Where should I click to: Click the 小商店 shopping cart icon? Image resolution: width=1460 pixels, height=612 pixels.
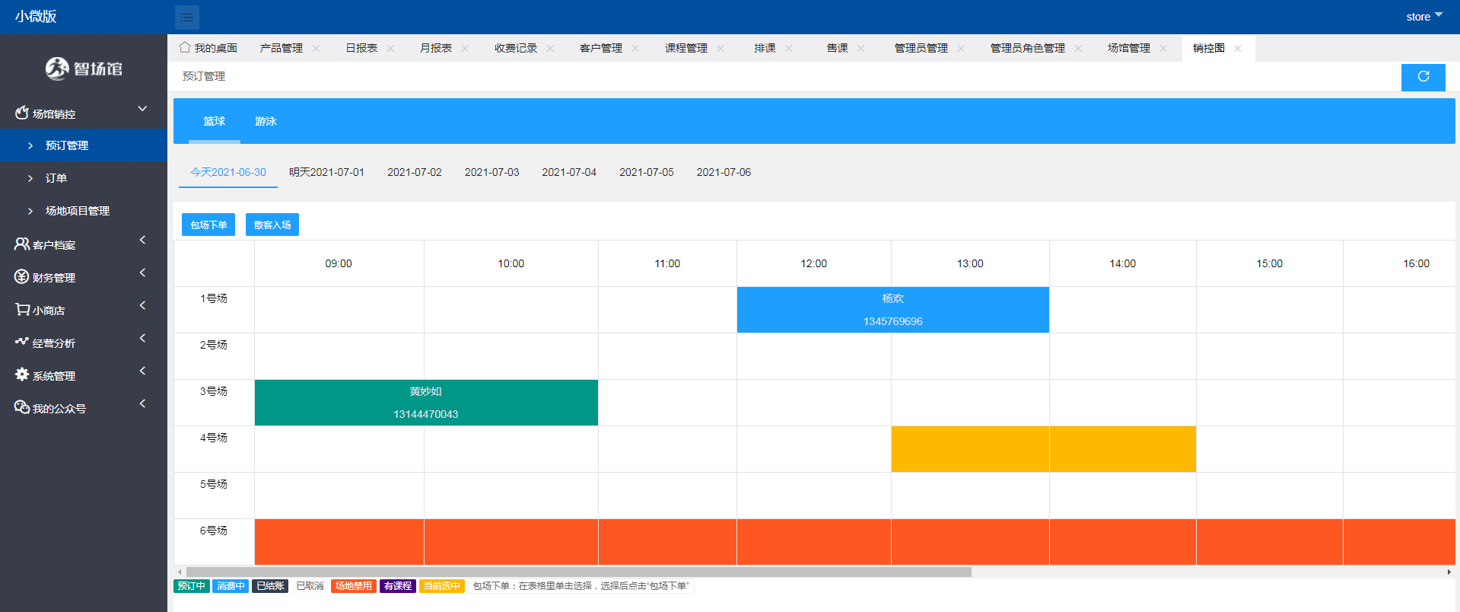[x=22, y=310]
